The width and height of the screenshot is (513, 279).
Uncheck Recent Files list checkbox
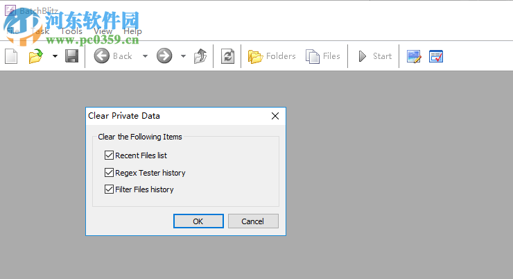coord(109,155)
